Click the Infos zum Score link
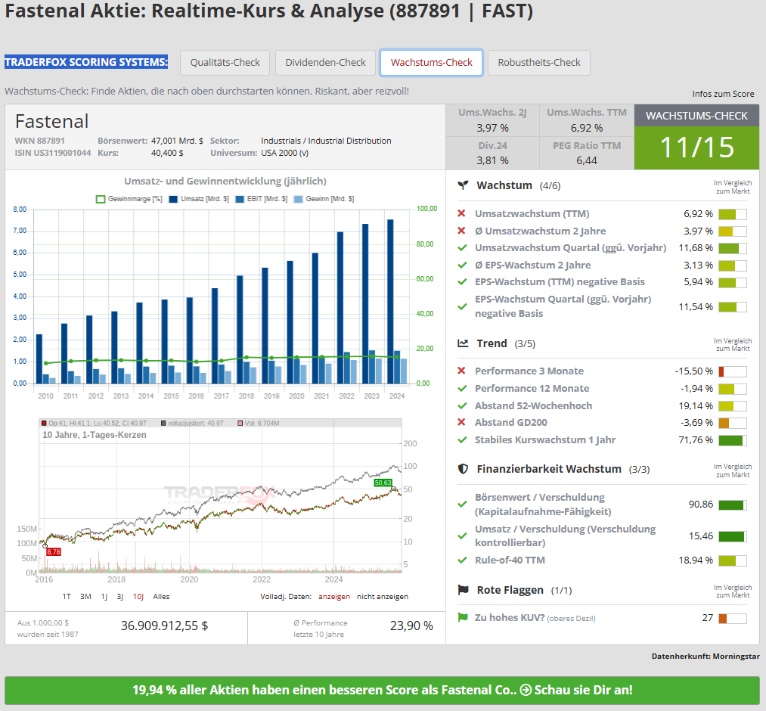 [x=723, y=94]
